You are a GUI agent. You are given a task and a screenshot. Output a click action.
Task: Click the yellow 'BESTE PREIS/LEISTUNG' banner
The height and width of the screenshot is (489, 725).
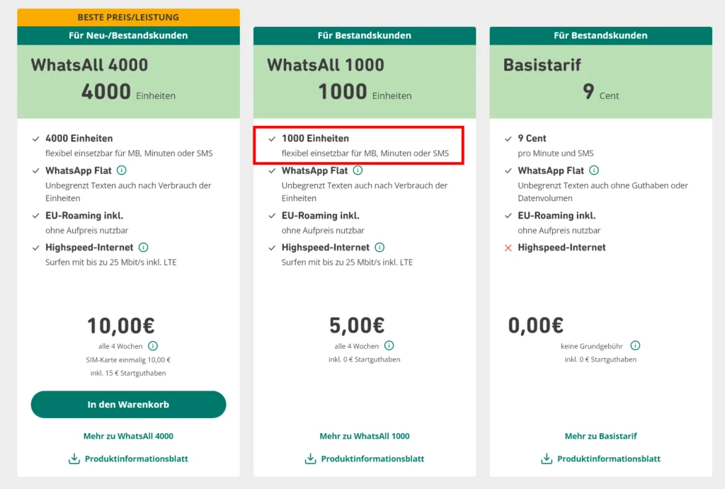[128, 16]
